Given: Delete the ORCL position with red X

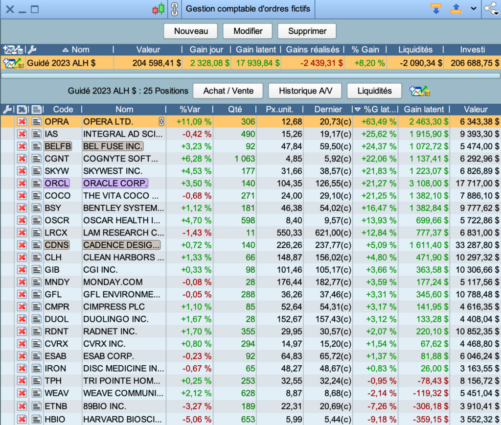Looking at the screenshot, I should pos(22,184).
